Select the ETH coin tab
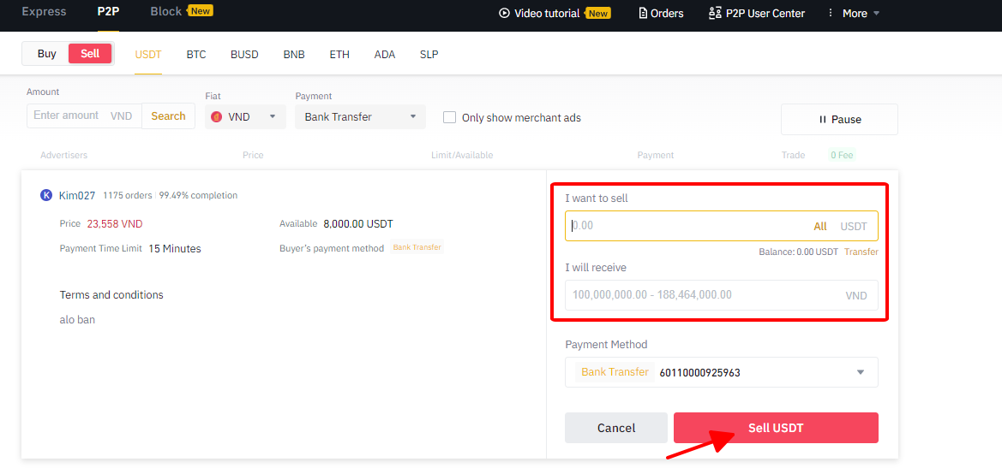 click(339, 54)
